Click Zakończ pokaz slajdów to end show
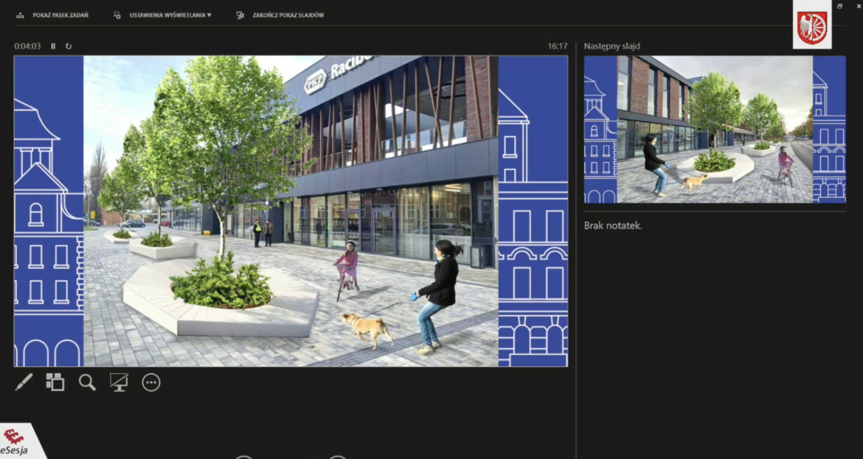The height and width of the screenshot is (459, 863). click(x=281, y=15)
